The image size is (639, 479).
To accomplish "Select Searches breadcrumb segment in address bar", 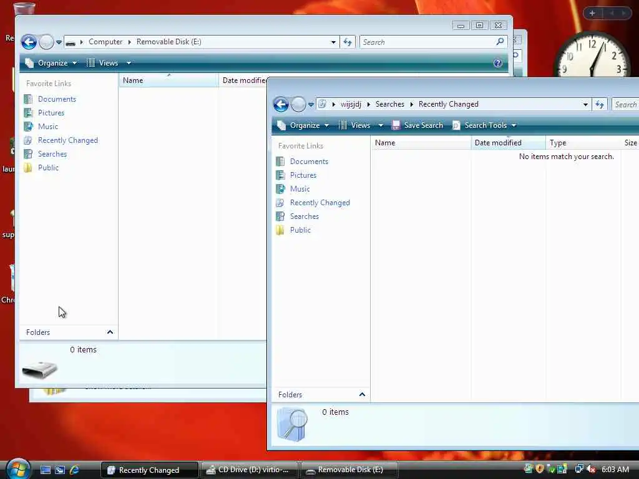I will point(389,104).
